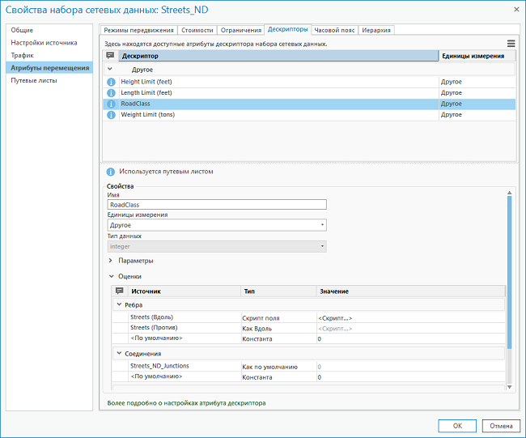Screen dimensions: 526x438
Task: Open the Единицы измерения dropdown
Action: pyautogui.click(x=217, y=225)
